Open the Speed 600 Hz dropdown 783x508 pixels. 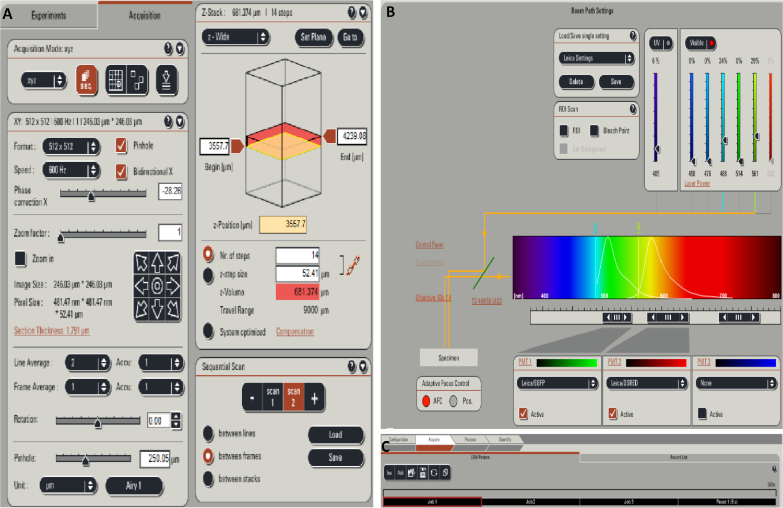coord(71,170)
